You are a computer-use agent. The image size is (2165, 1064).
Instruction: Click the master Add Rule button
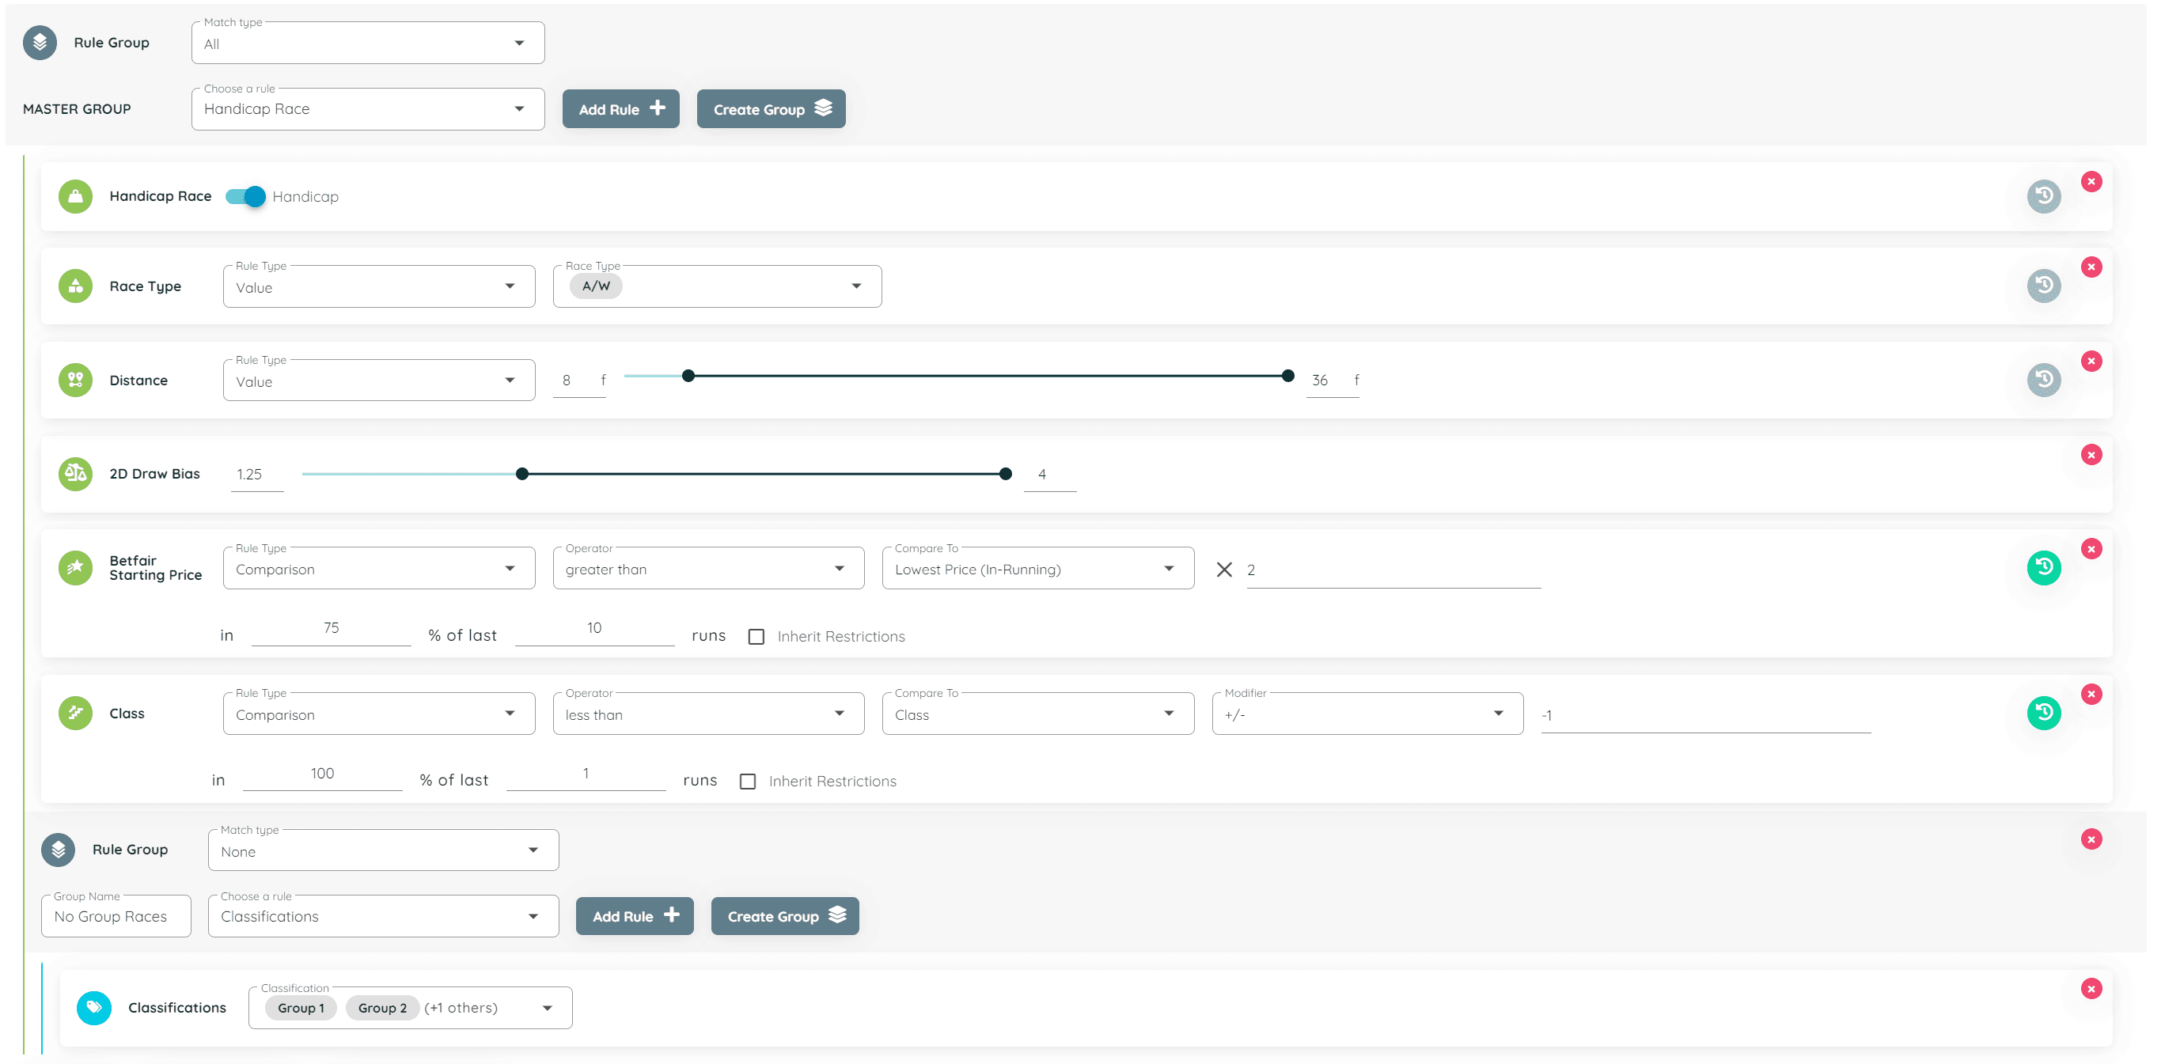pos(620,109)
